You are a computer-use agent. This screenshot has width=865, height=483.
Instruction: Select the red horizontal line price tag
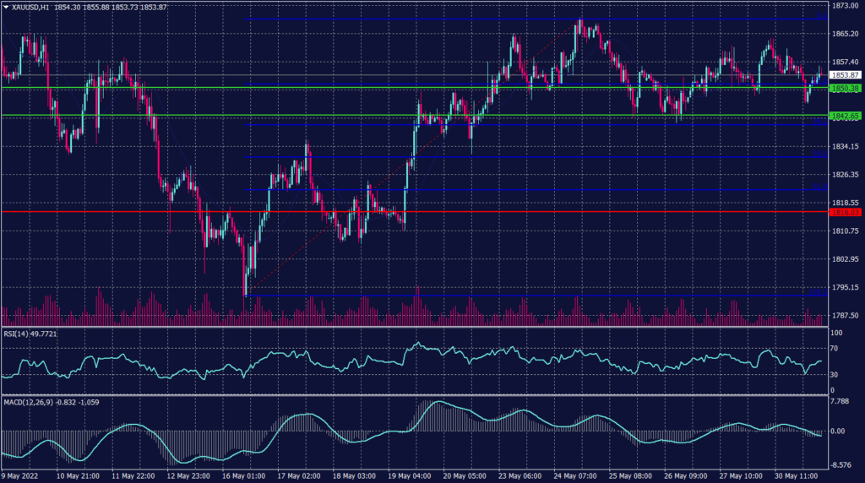[844, 213]
